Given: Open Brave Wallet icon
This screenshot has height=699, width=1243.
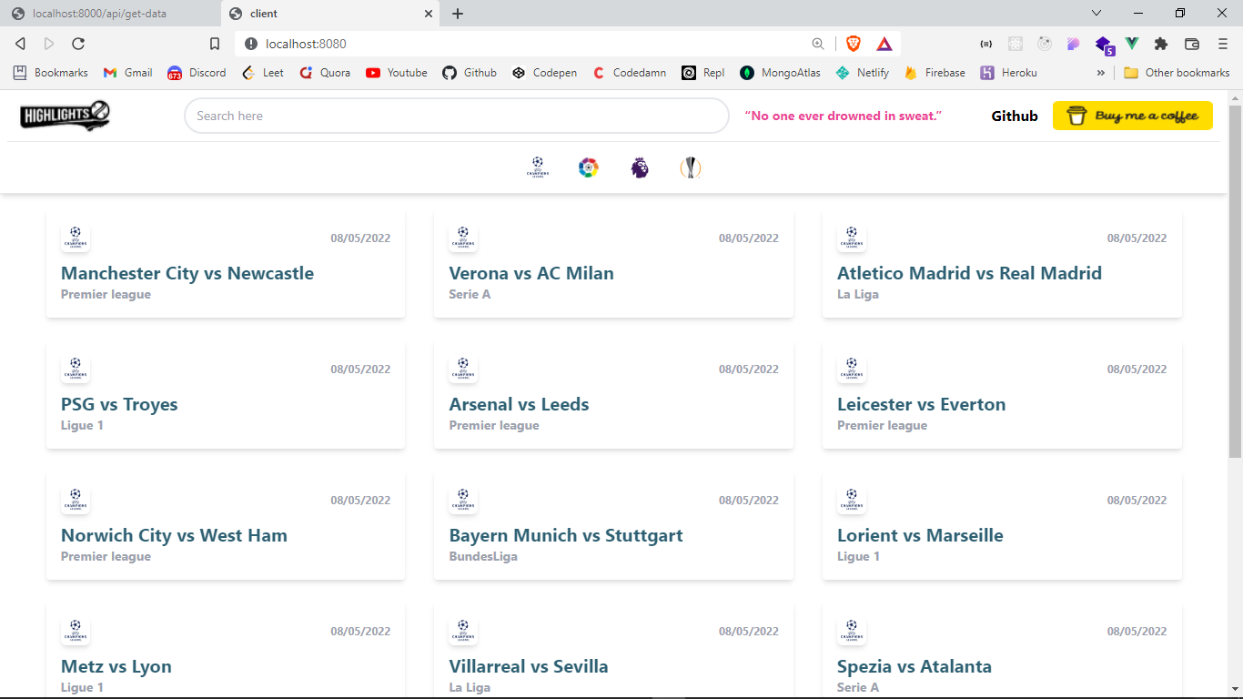Looking at the screenshot, I should (x=1192, y=44).
